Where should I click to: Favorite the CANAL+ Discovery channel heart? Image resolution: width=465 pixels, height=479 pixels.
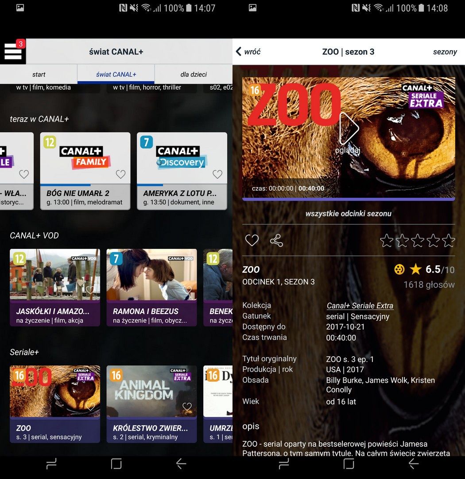point(217,174)
